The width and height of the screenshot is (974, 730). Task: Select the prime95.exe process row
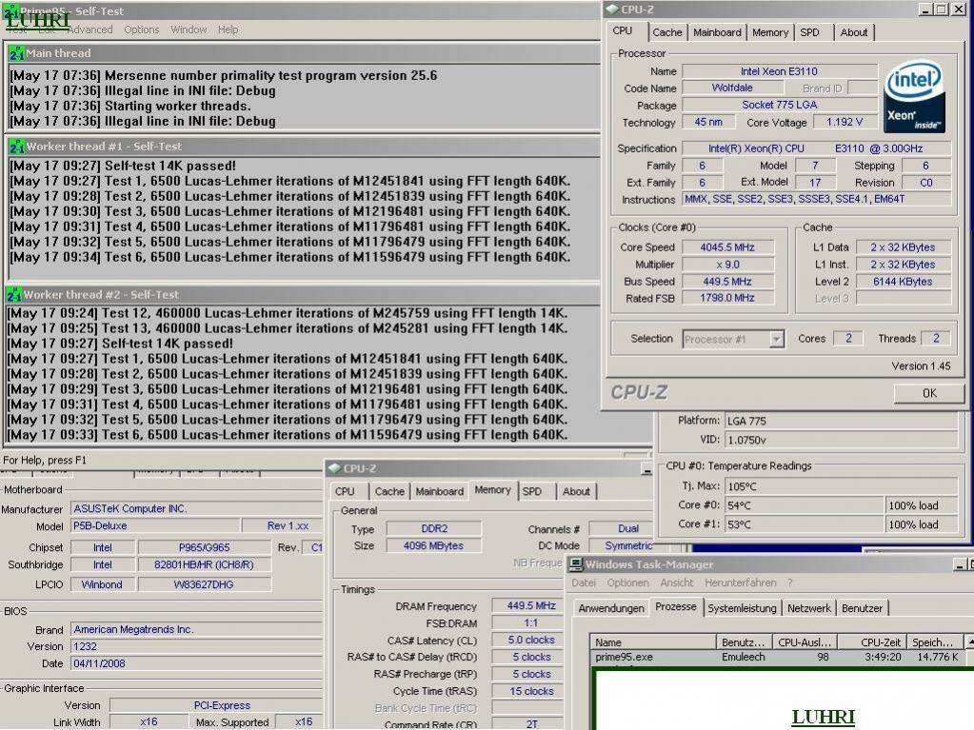pos(777,657)
